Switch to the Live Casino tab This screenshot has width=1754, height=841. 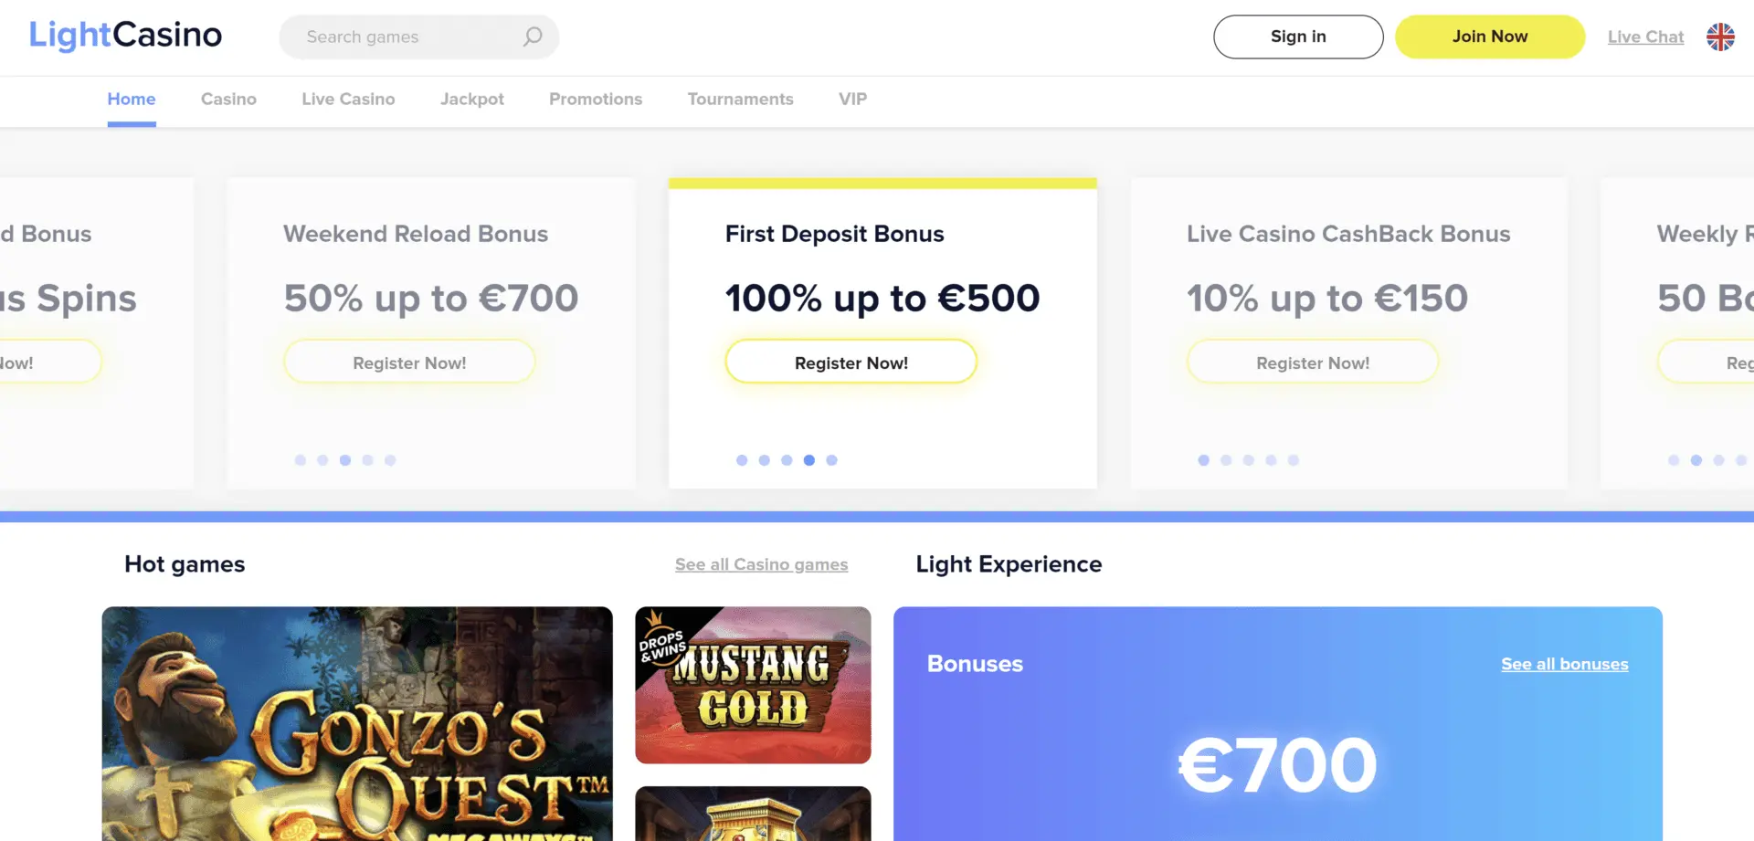coord(348,99)
